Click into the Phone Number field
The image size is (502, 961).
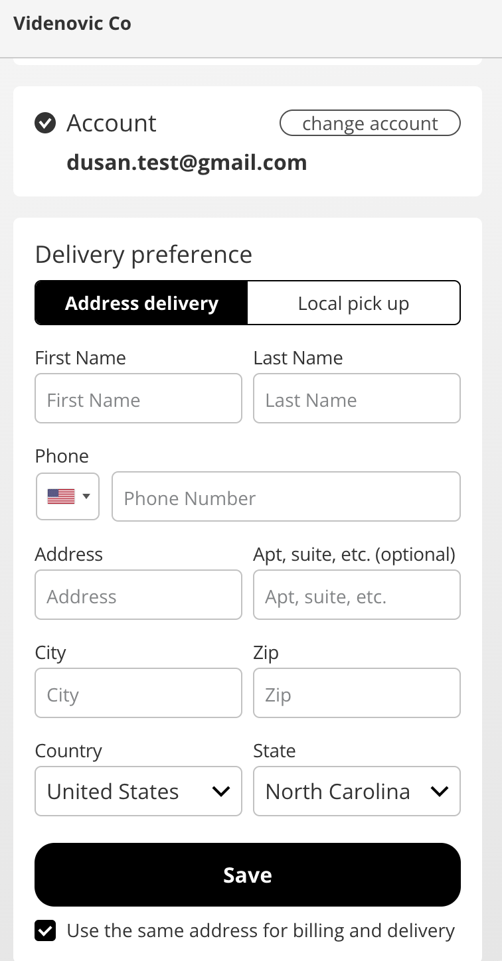coord(286,496)
